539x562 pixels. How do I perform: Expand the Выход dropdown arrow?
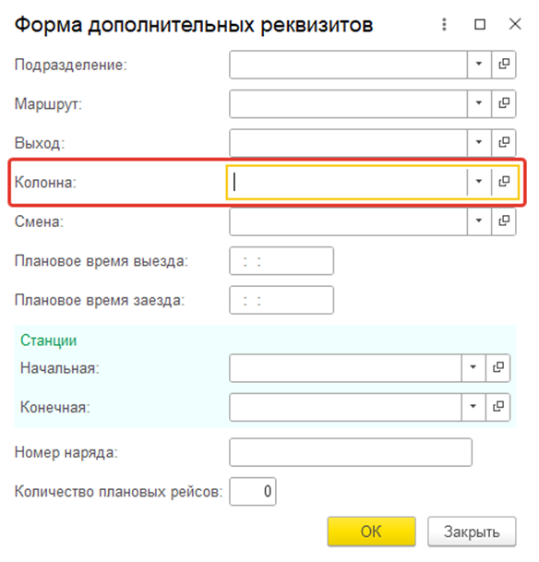point(479,143)
